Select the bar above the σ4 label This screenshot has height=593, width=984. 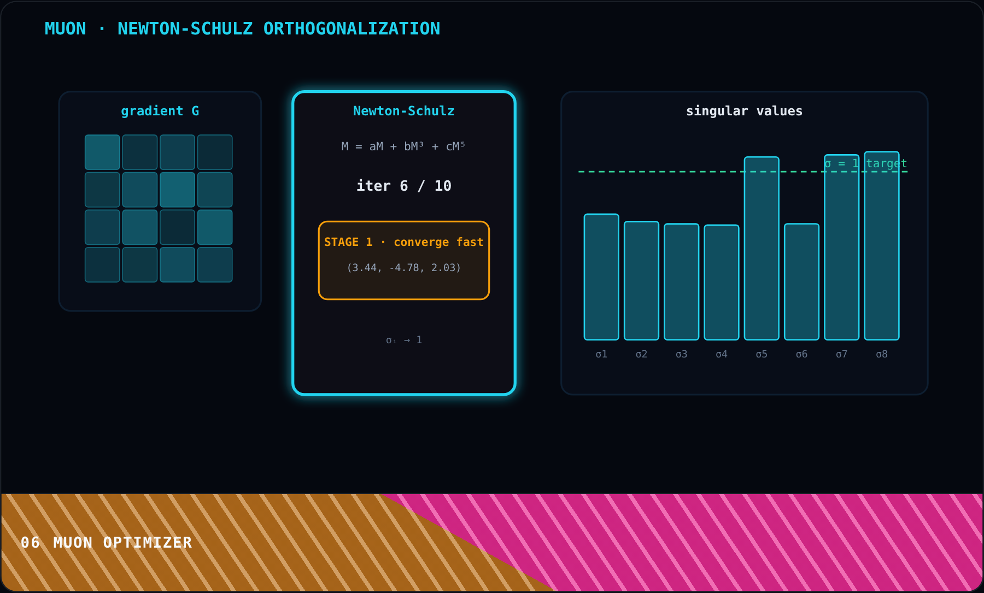pyautogui.click(x=722, y=282)
